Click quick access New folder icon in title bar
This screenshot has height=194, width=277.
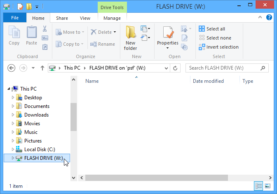[29, 7]
